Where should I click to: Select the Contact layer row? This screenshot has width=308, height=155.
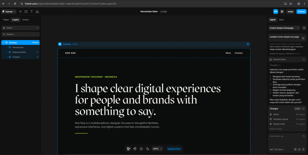click(x=20, y=57)
